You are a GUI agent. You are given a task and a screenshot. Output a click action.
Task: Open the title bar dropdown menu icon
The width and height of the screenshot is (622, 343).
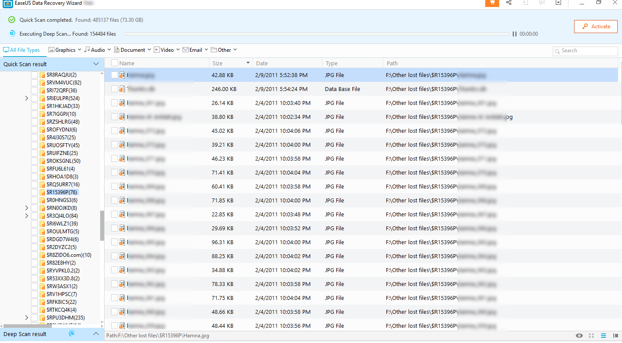pyautogui.click(x=558, y=3)
